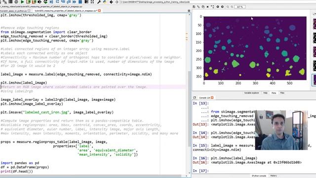This screenshot has height=178, width=316.
Task: Select the highlighted plot thumbnail in sidebar
Action: (x=314, y=80)
